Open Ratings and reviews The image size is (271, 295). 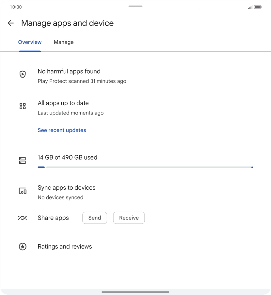(x=65, y=247)
